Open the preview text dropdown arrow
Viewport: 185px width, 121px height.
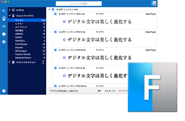point(99,91)
